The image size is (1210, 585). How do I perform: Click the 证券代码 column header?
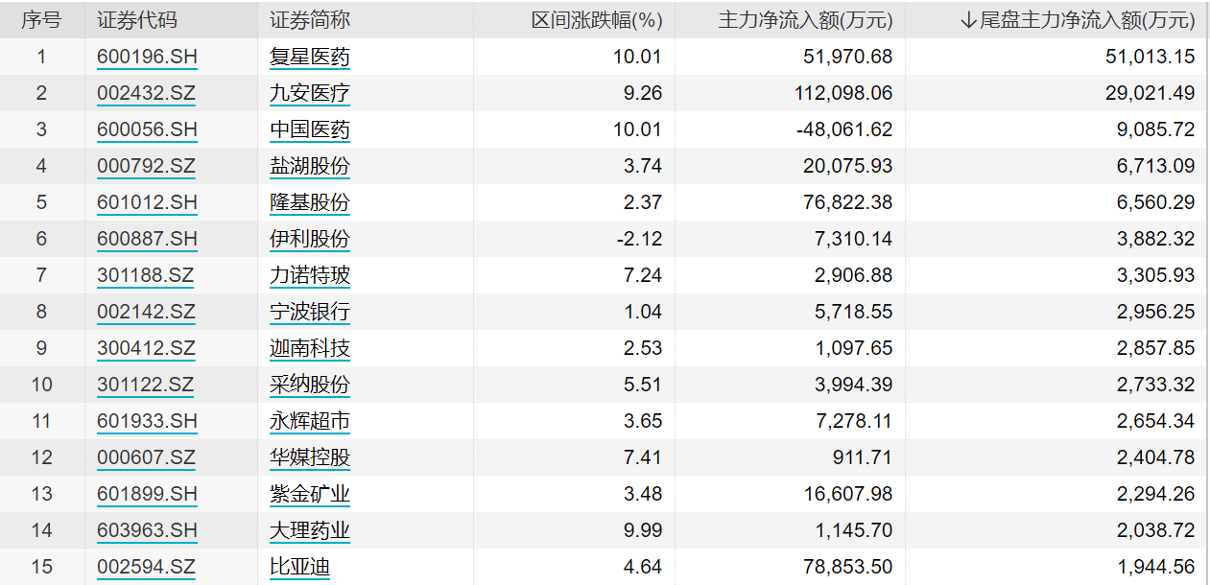tap(137, 20)
